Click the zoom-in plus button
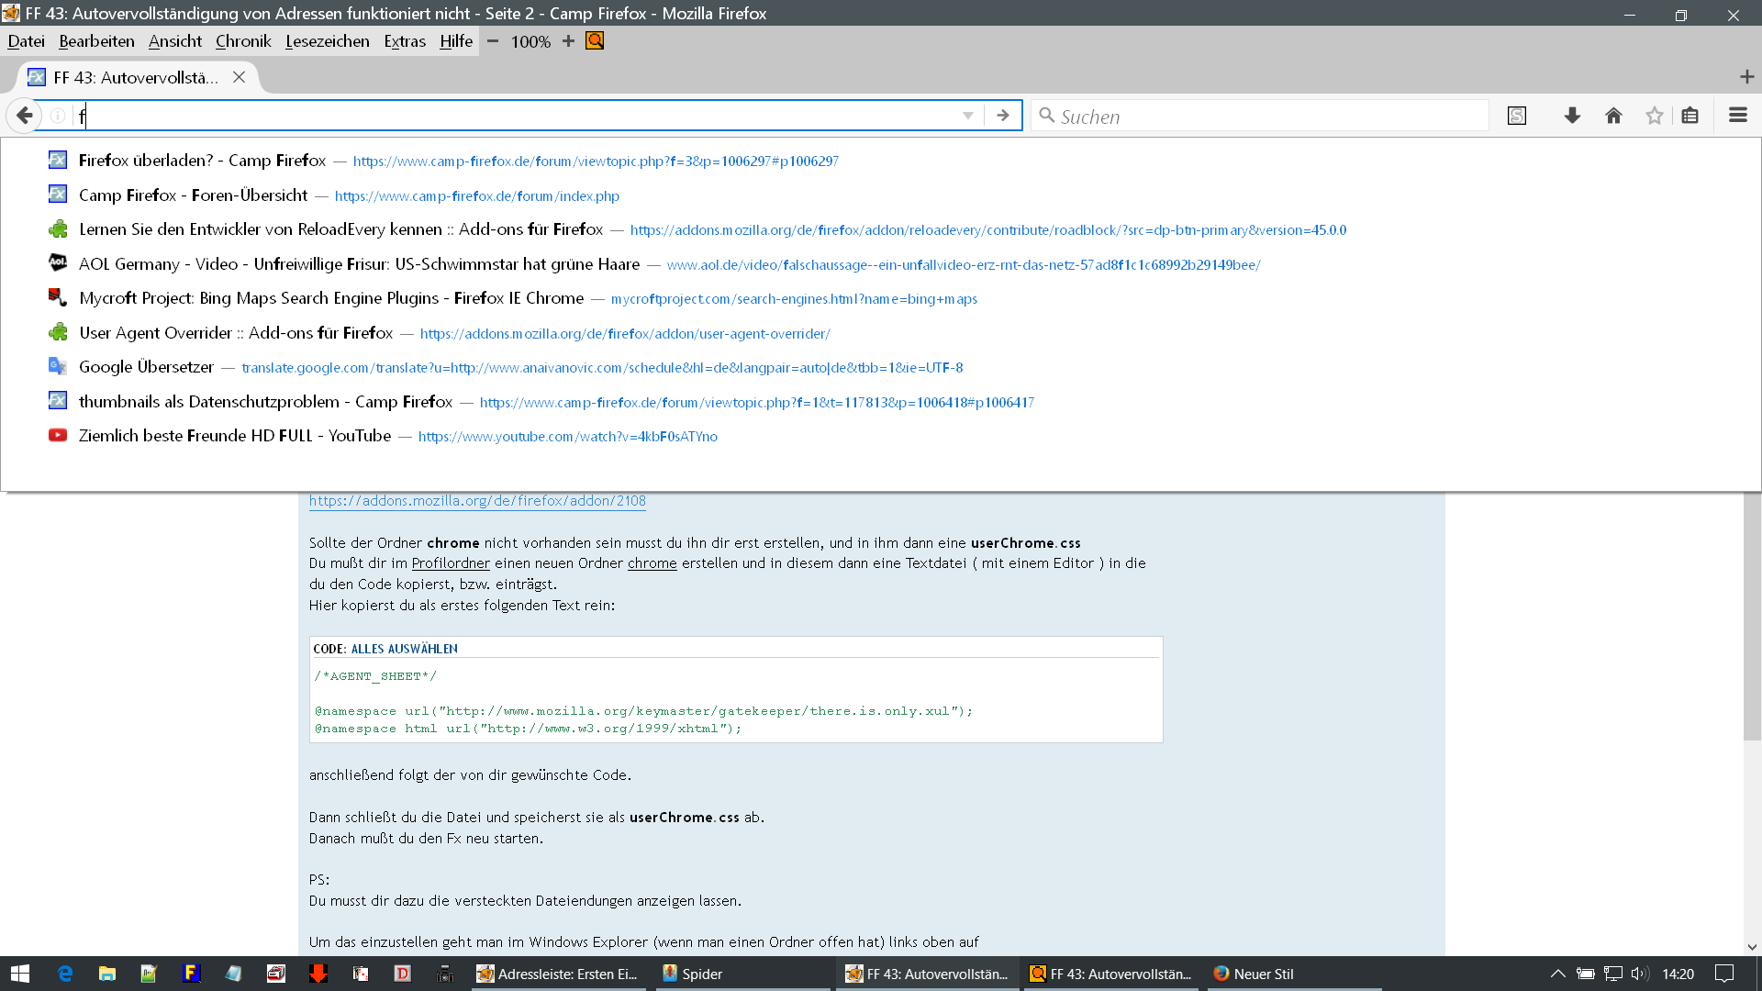Screen dimensions: 1762x991 568,41
